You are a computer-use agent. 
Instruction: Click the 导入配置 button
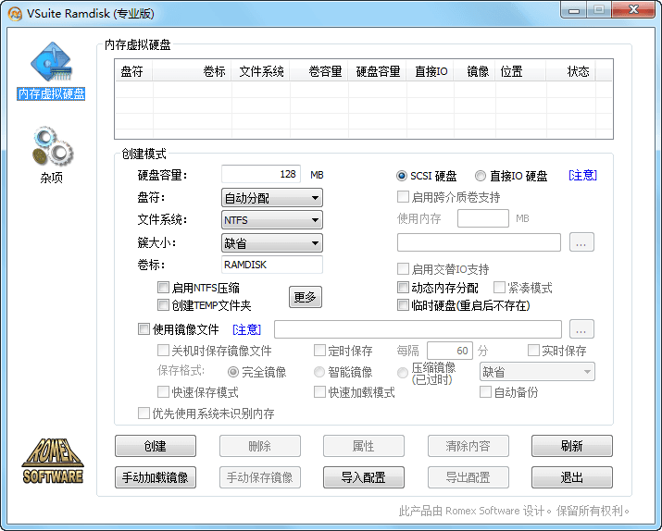364,477
